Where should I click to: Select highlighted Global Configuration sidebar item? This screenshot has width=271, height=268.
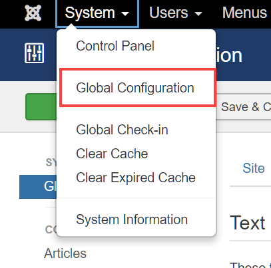[38, 187]
